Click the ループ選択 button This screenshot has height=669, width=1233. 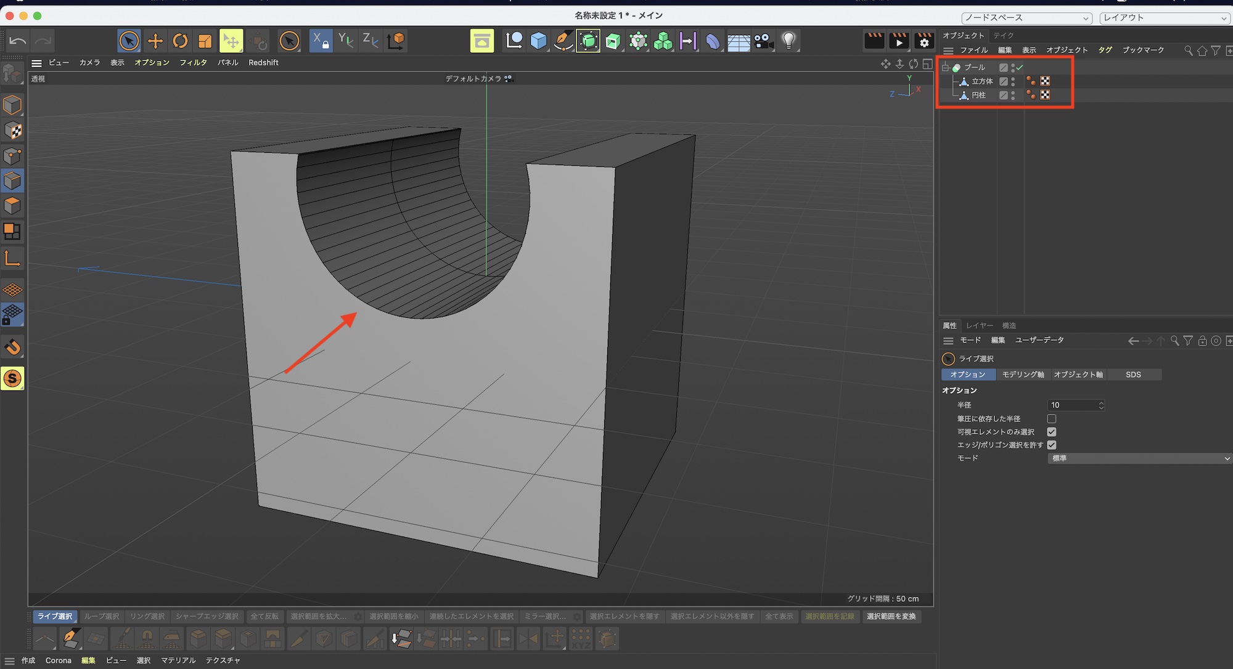[x=102, y=616]
